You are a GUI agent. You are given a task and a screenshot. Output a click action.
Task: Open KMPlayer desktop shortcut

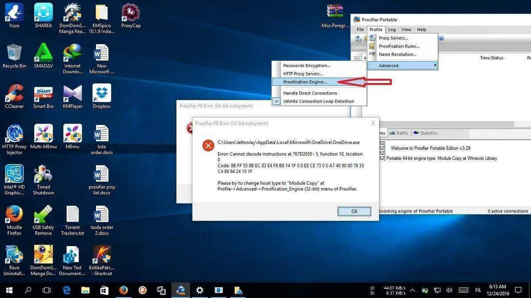click(73, 96)
